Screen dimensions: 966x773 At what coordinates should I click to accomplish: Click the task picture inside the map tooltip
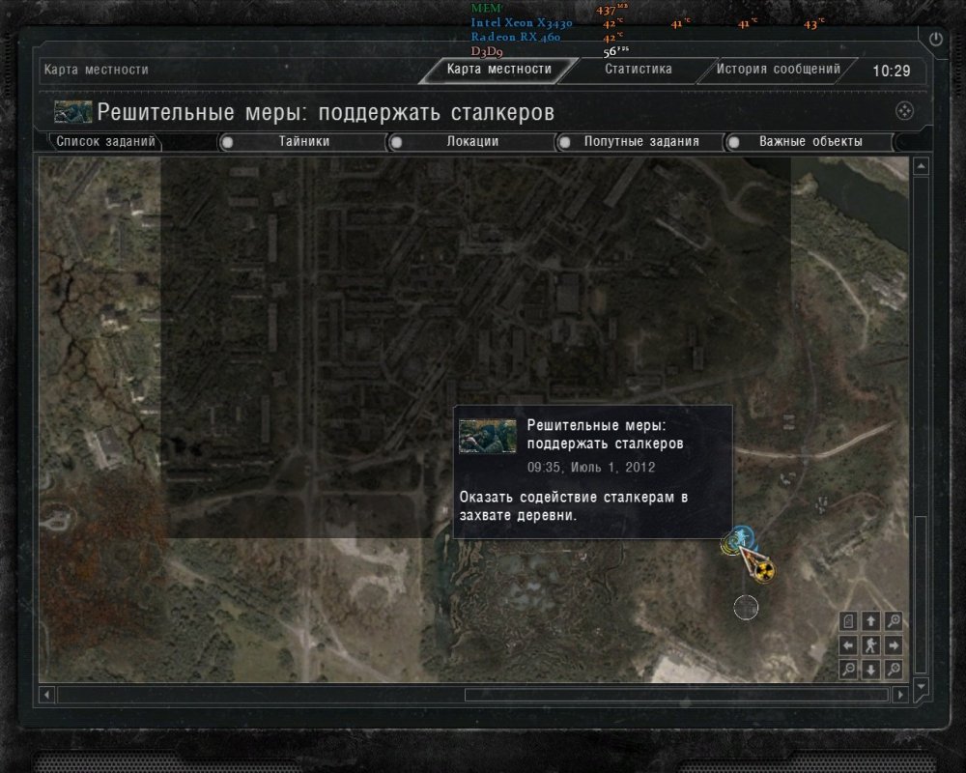[x=487, y=437]
